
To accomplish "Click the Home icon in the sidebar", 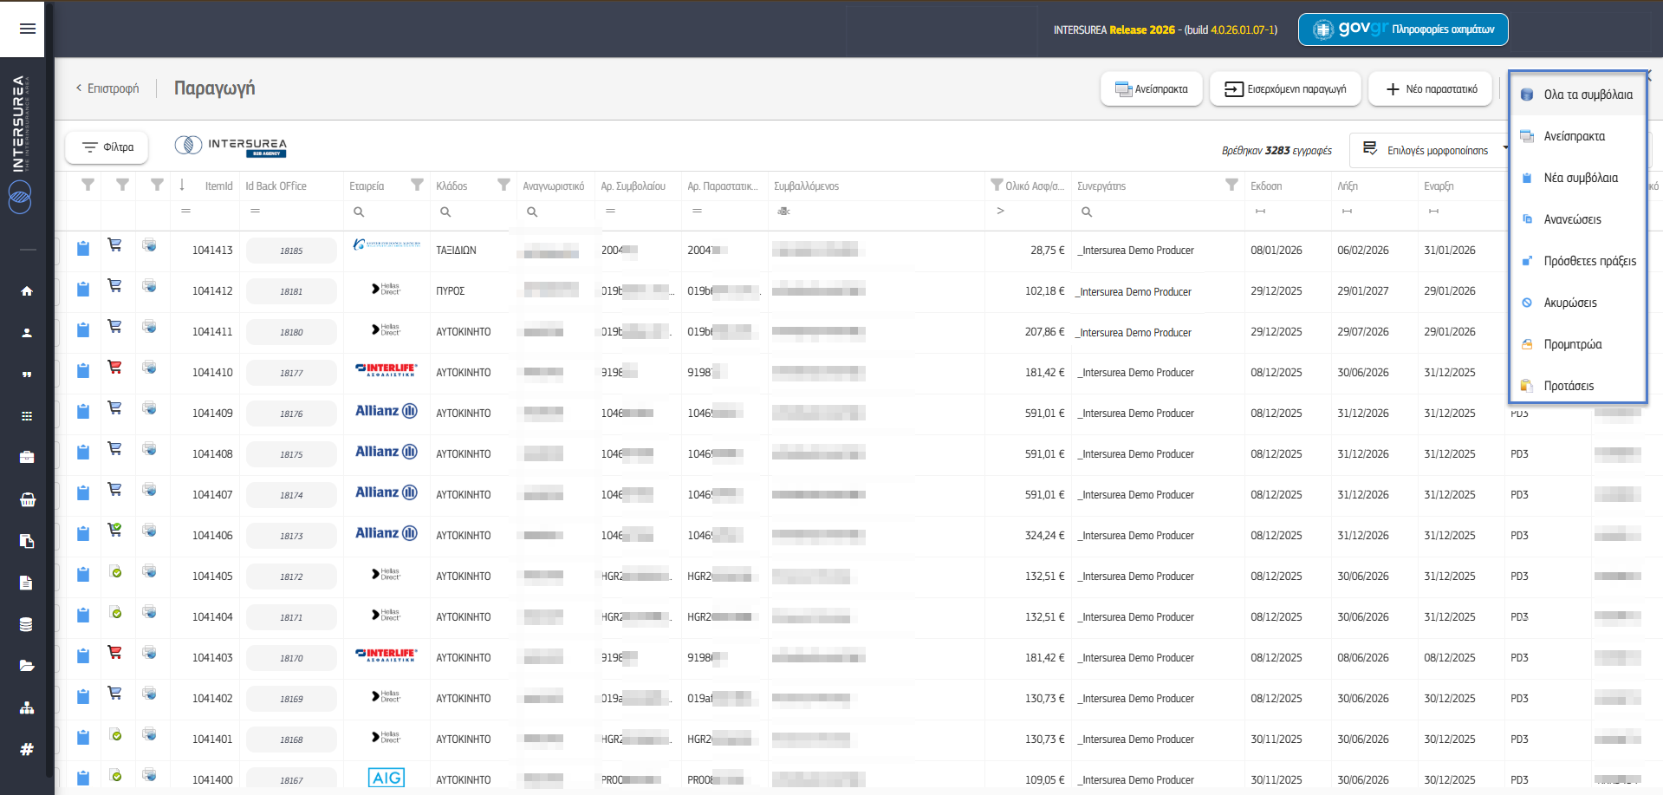I will click(x=27, y=291).
